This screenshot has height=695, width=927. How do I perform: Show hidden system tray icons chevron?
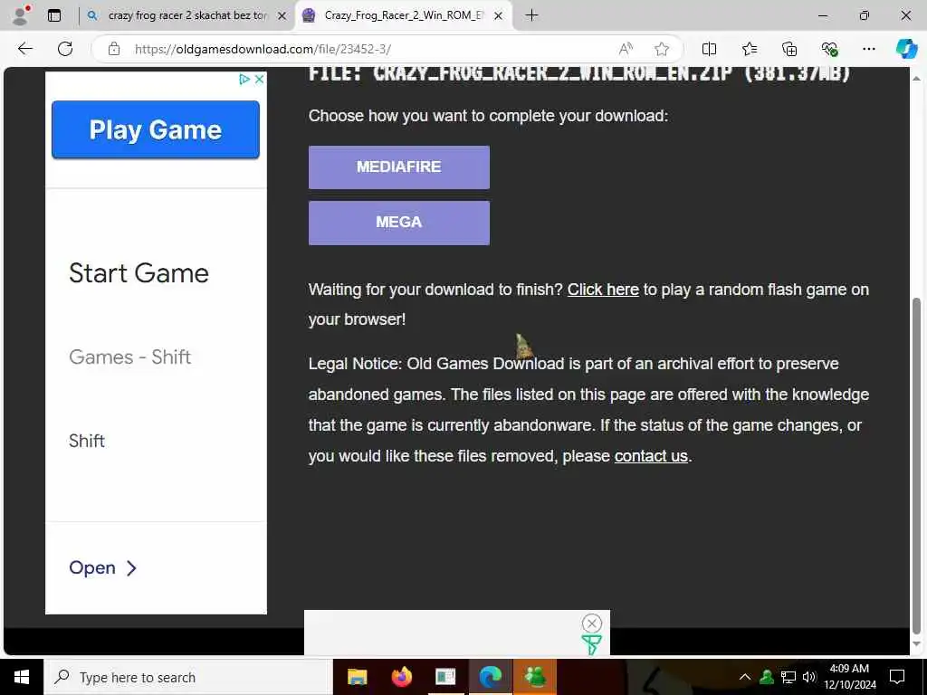point(745,677)
